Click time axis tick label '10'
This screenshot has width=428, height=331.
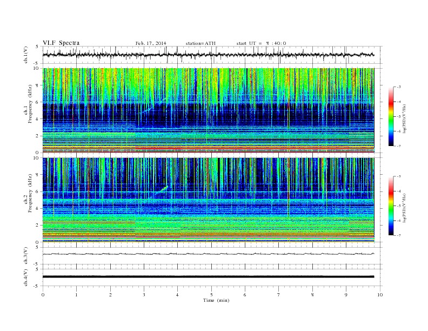click(x=380, y=295)
